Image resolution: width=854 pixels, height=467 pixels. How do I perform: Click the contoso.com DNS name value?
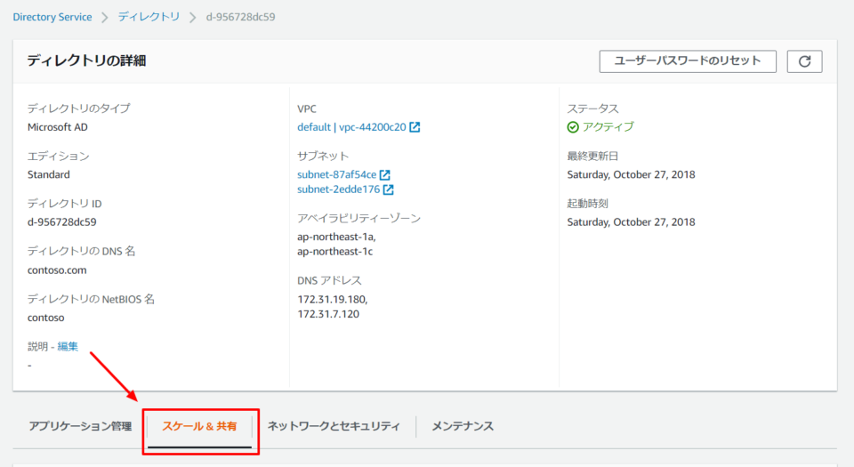[57, 270]
